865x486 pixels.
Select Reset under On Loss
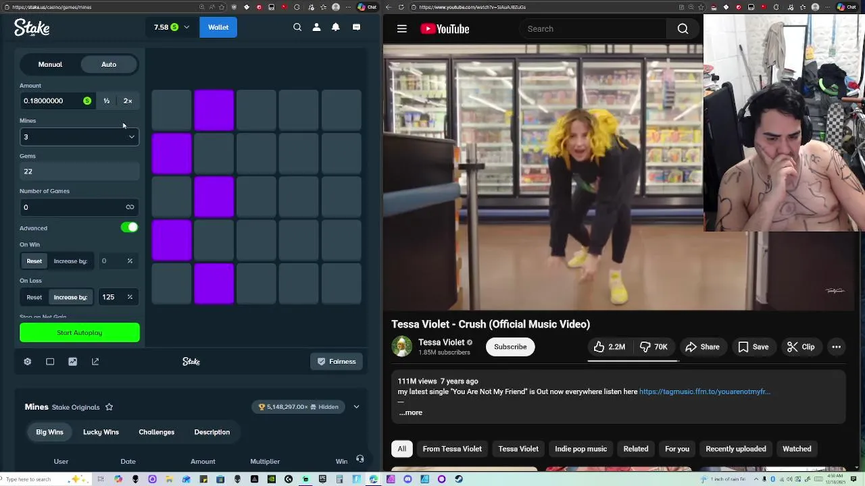[x=34, y=297]
